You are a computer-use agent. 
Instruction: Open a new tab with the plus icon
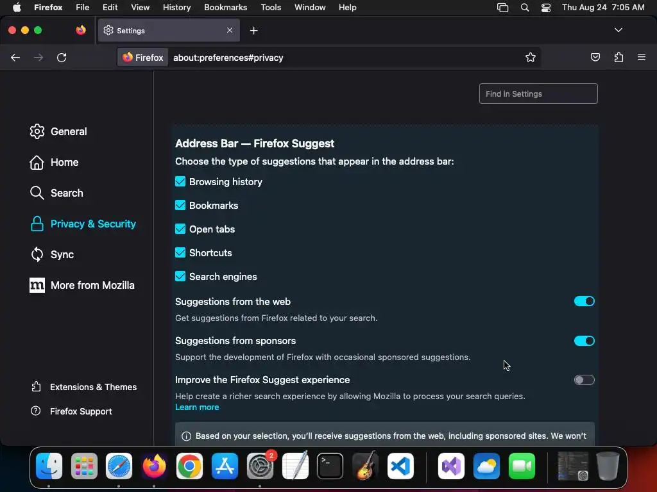(253, 31)
